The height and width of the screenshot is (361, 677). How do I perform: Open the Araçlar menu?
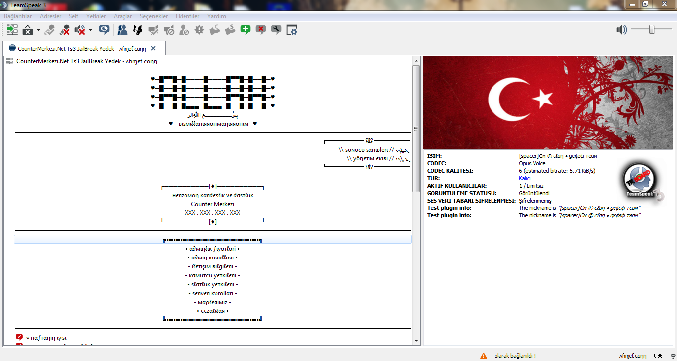[123, 16]
